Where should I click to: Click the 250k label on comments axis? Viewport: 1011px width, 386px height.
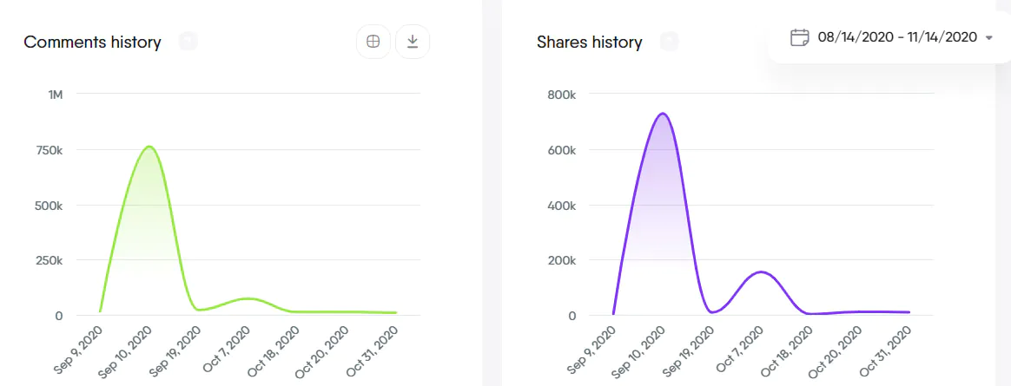[49, 260]
